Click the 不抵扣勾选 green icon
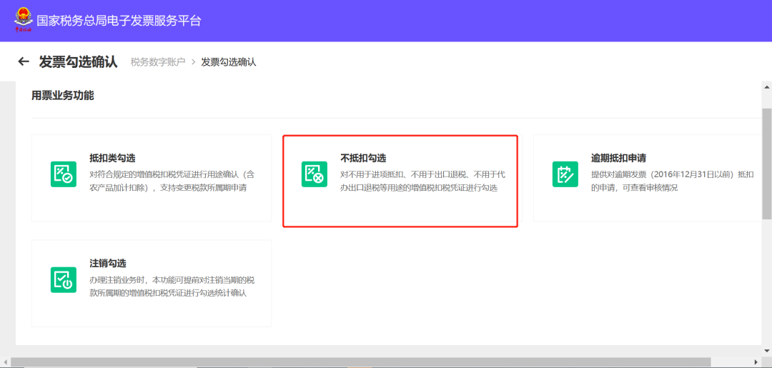The height and width of the screenshot is (368, 772). (314, 174)
